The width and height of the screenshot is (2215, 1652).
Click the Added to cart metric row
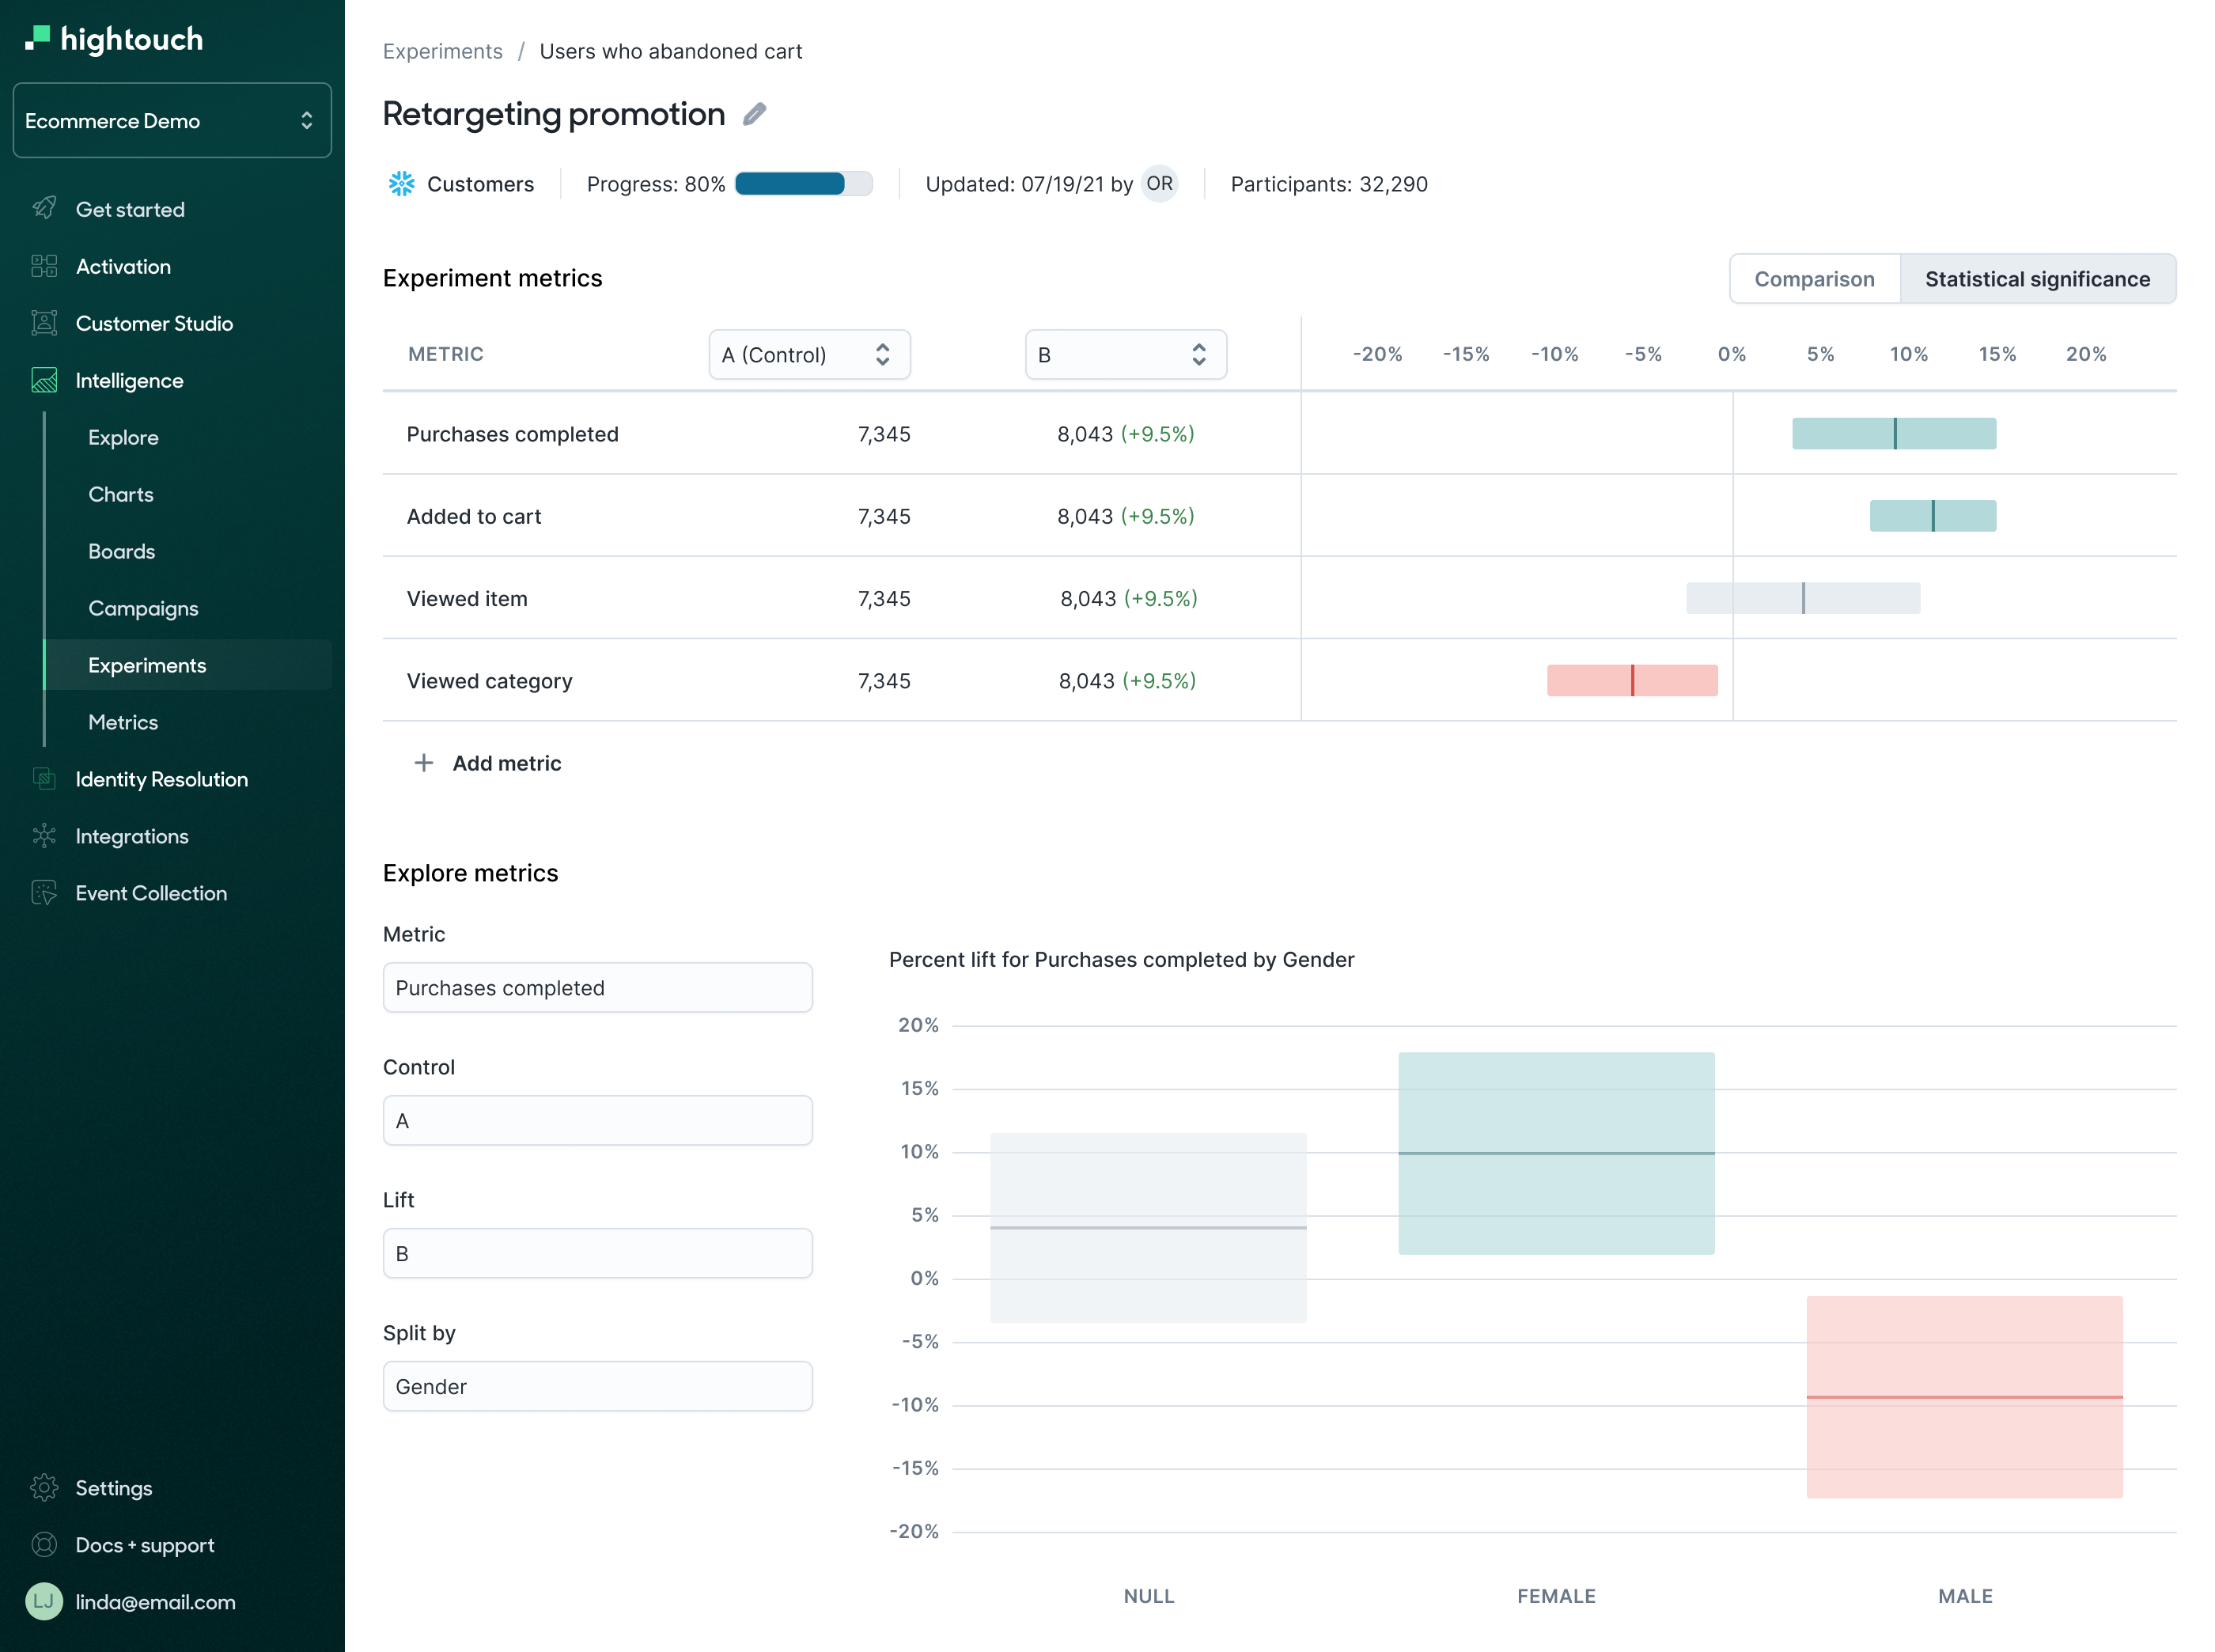click(x=1279, y=516)
